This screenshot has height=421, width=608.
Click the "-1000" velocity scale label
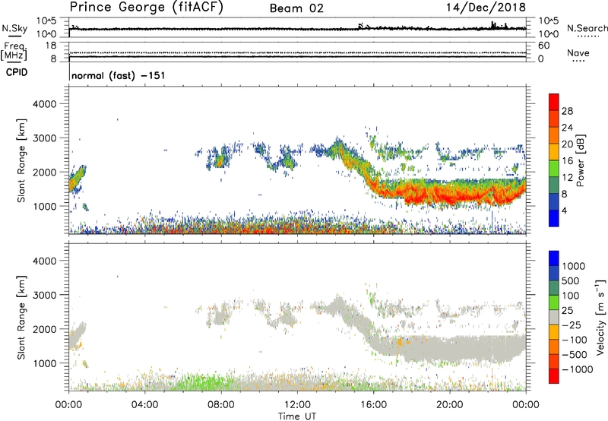point(577,369)
